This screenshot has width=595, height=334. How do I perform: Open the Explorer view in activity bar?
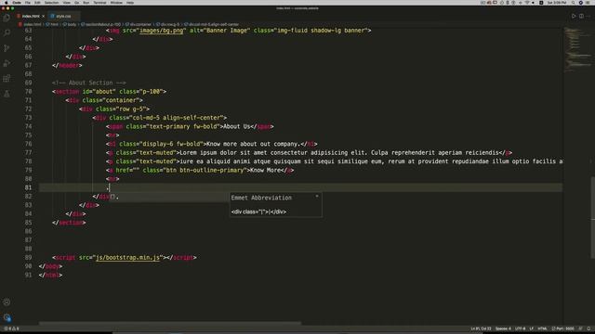click(x=7, y=18)
